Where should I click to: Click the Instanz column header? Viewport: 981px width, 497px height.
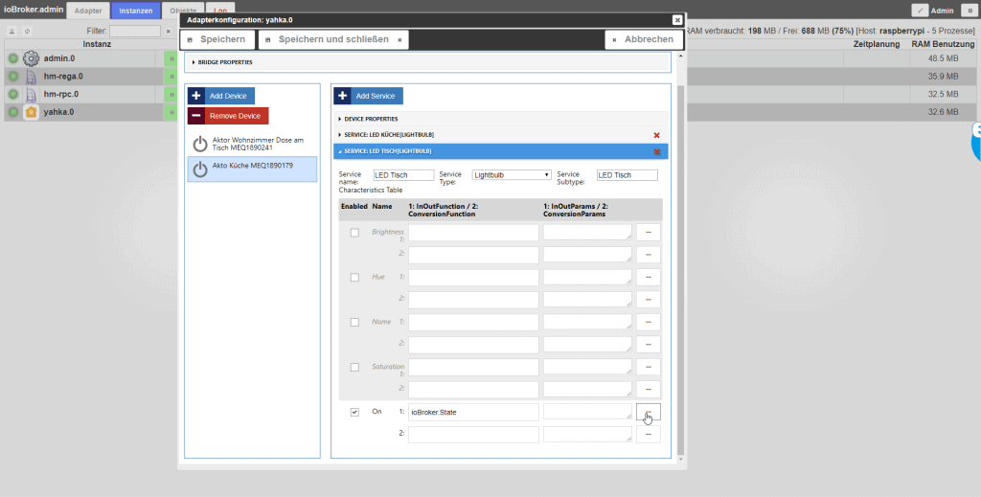[x=97, y=44]
